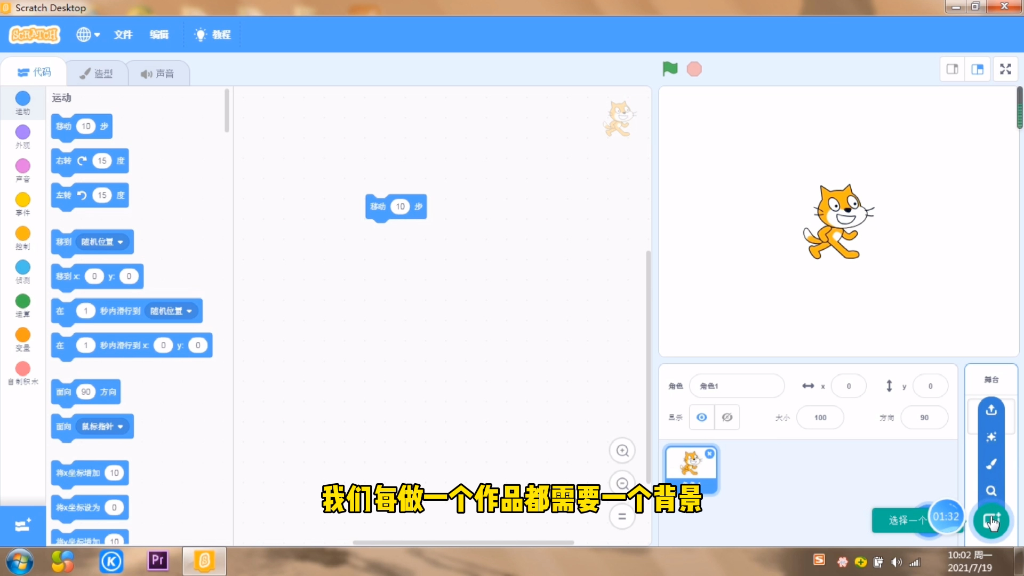Show the sprite with eye icon
Image resolution: width=1024 pixels, height=576 pixels.
tap(702, 418)
